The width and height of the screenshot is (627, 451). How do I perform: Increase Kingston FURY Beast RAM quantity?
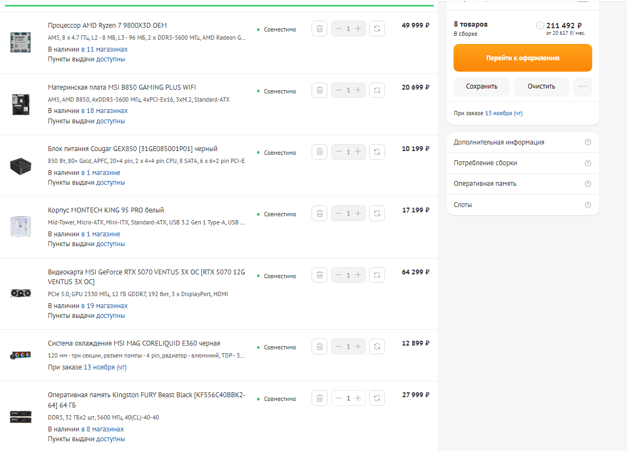click(x=358, y=398)
